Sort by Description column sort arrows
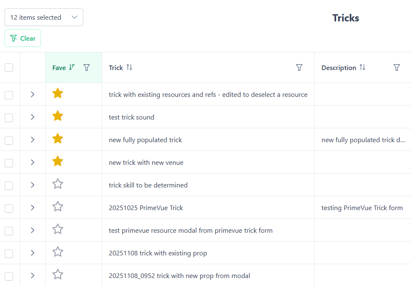The image size is (411, 286). [x=362, y=68]
